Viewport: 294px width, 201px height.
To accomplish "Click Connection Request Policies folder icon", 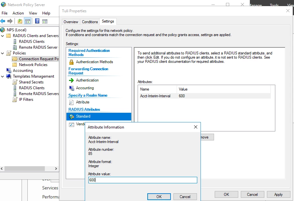I will tap(15, 59).
